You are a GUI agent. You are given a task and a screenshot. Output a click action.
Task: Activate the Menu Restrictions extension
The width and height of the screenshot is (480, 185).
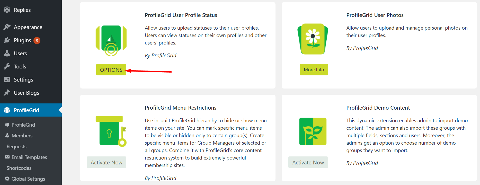click(x=106, y=162)
